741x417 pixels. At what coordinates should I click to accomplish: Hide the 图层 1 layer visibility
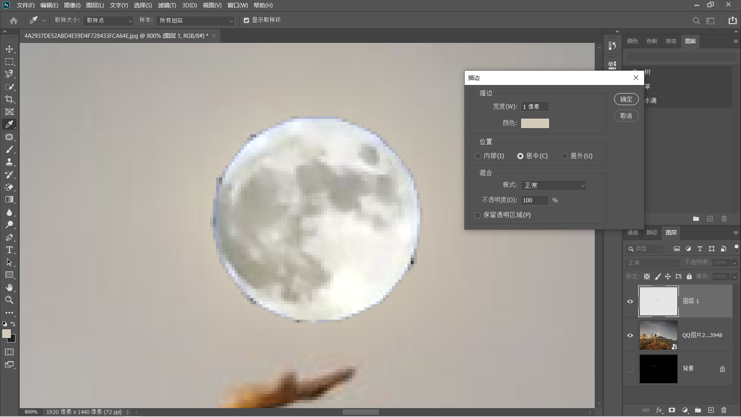(630, 302)
